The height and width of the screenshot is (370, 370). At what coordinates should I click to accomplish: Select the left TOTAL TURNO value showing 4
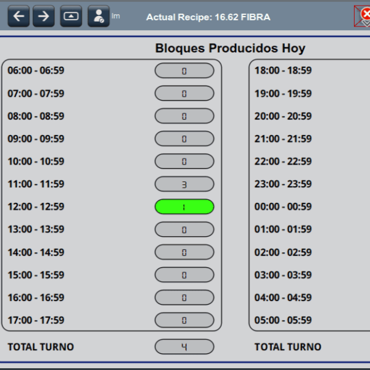coord(184,347)
